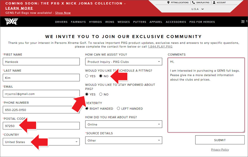
Task: Go to the Putters navigation item
Action: [139, 22]
